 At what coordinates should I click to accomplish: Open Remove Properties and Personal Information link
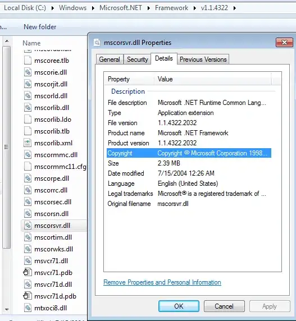[x=162, y=282]
